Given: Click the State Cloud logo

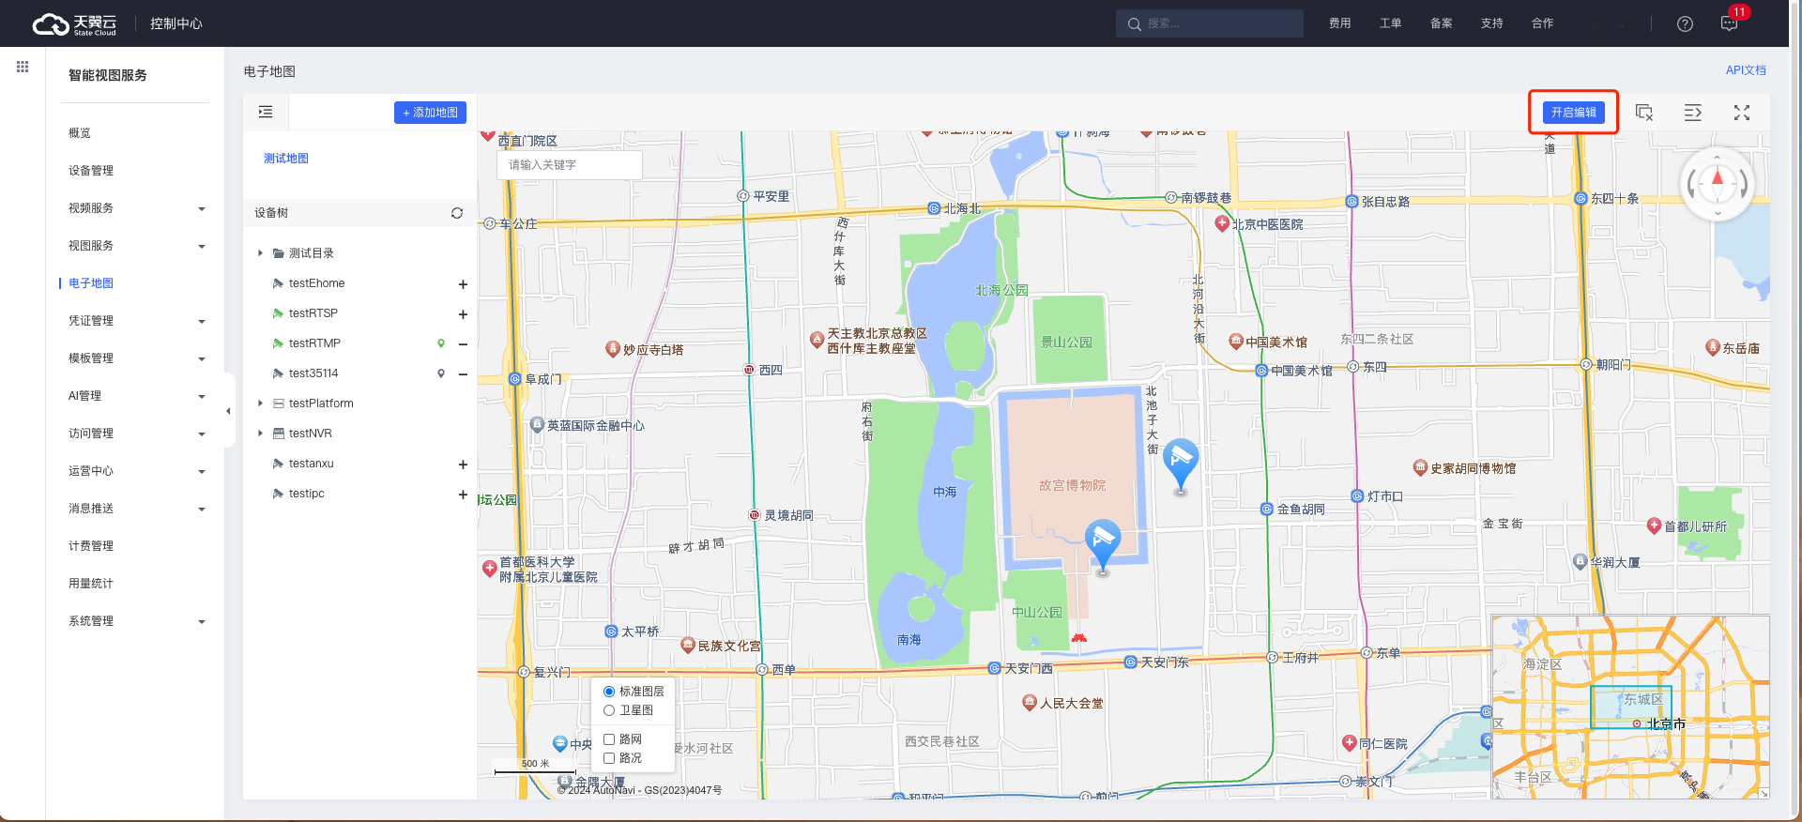Looking at the screenshot, I should 74,23.
